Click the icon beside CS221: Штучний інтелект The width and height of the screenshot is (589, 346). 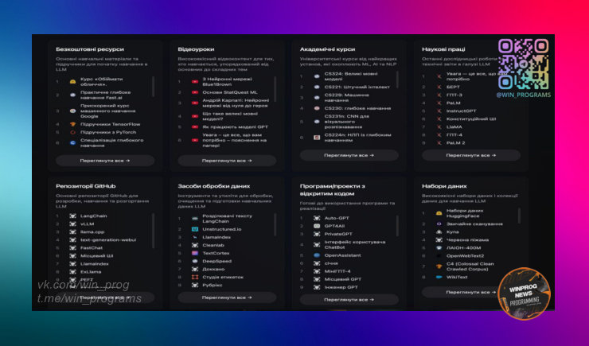pos(317,87)
